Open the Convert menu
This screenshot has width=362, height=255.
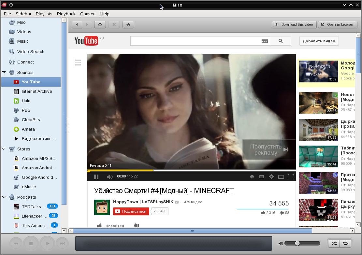click(x=88, y=14)
